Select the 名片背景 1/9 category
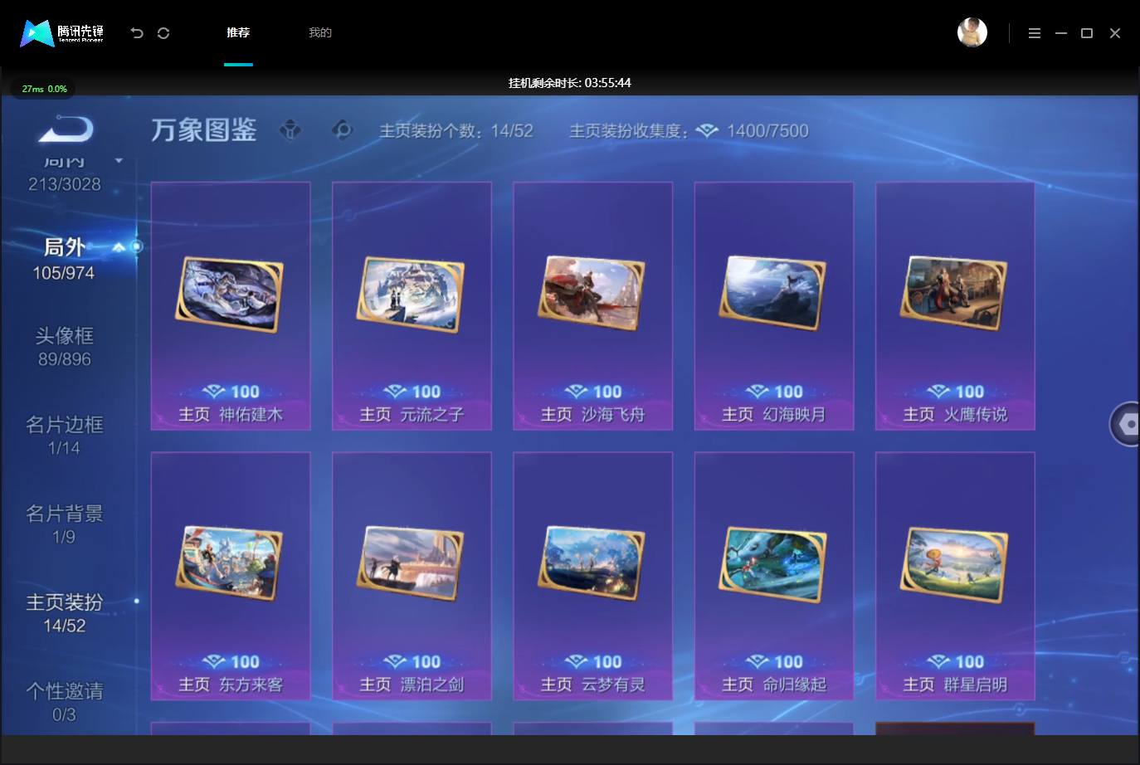The image size is (1140, 765). coord(64,524)
